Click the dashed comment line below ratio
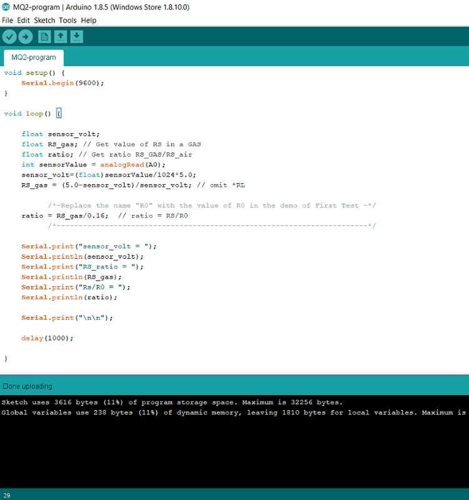The width and height of the screenshot is (469, 500). click(212, 226)
